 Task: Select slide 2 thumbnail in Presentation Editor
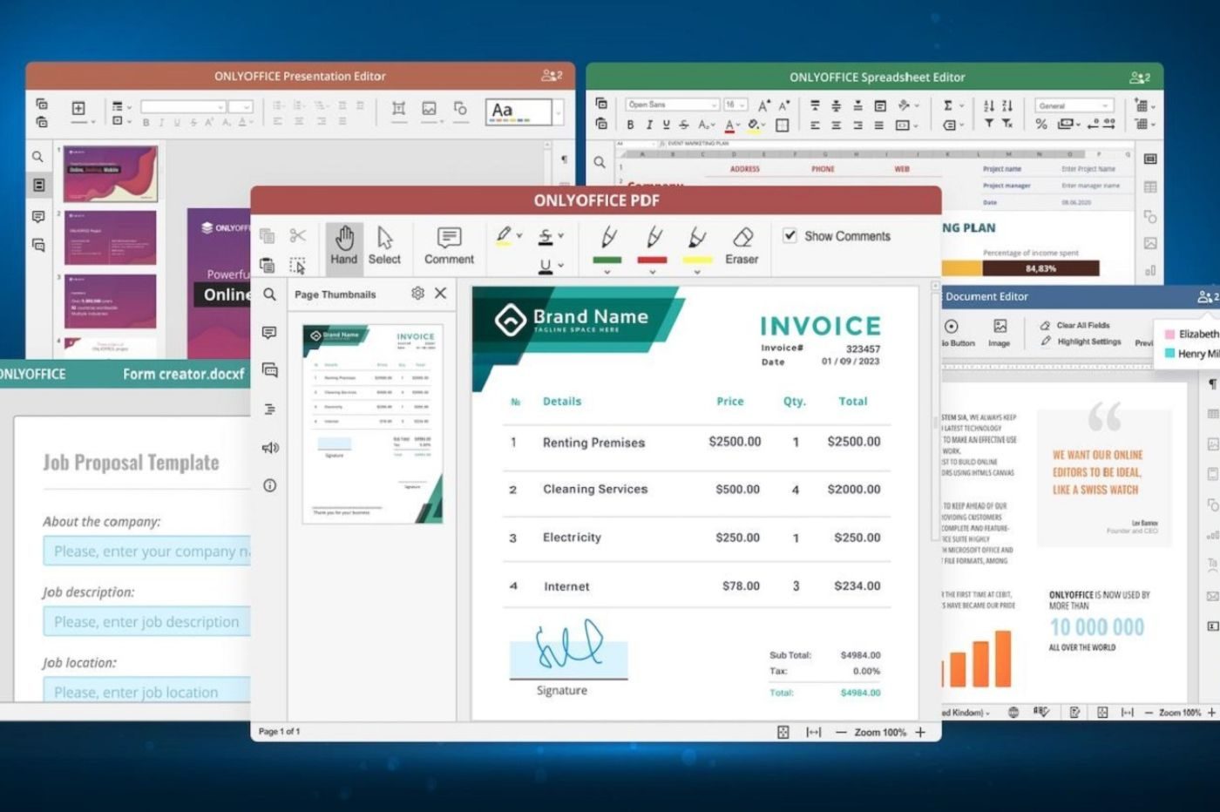coord(111,238)
